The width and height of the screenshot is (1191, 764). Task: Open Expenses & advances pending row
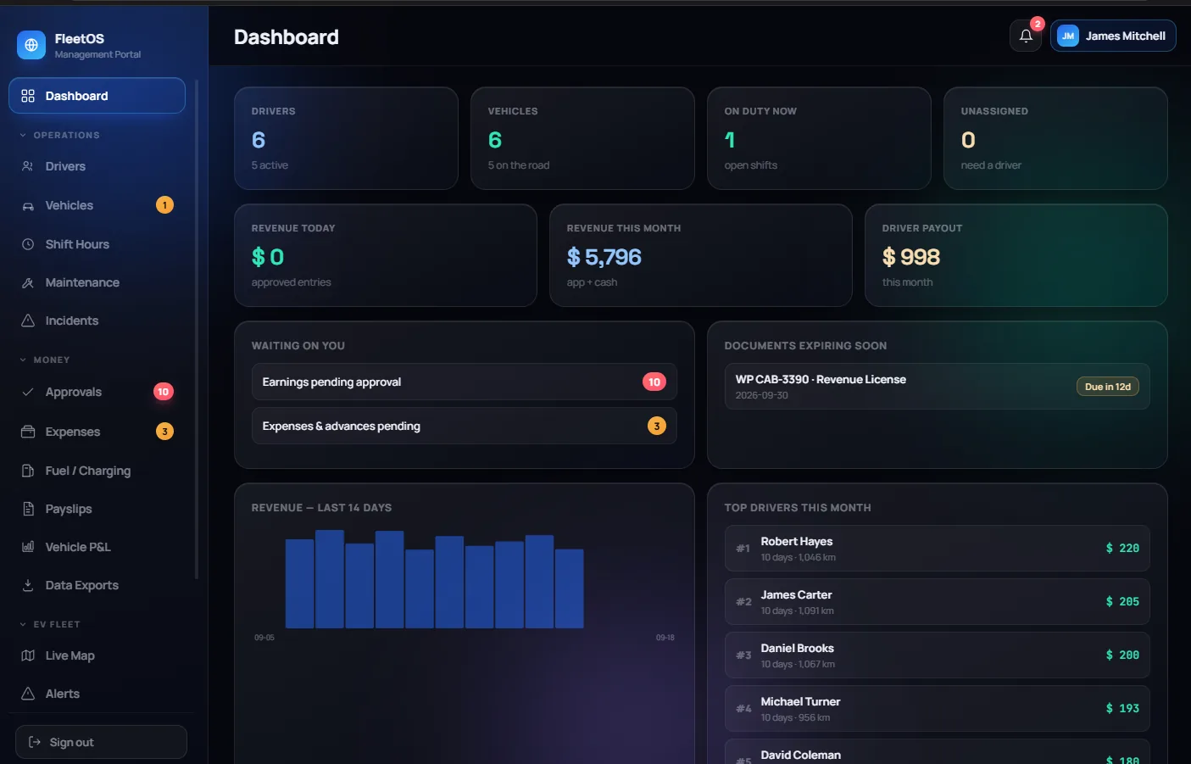click(464, 426)
